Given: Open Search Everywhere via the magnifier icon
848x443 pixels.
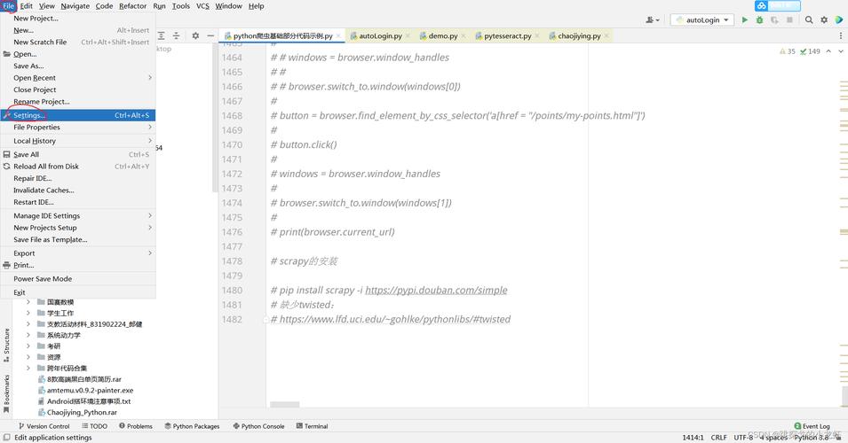Looking at the screenshot, I should [x=809, y=19].
